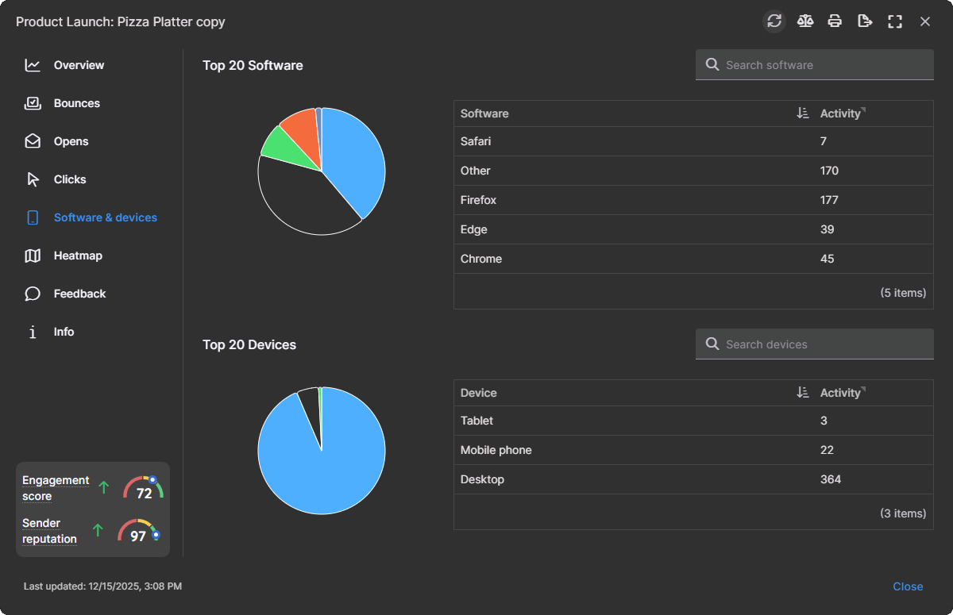
Task: Click the refresh report icon
Action: point(774,21)
